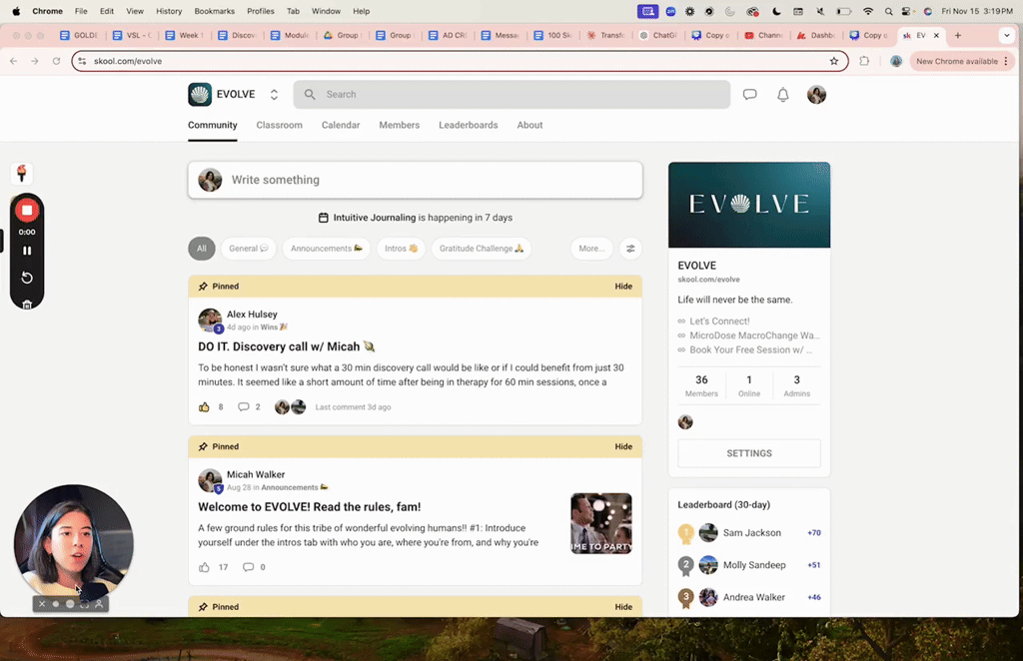Open the Let's Connect! link

coord(719,322)
